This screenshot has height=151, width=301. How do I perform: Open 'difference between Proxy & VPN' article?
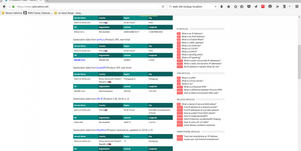click(x=203, y=90)
